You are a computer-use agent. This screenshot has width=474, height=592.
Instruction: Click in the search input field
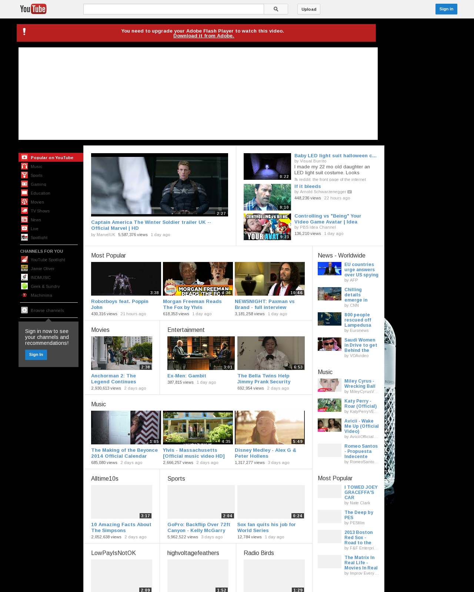point(174,9)
